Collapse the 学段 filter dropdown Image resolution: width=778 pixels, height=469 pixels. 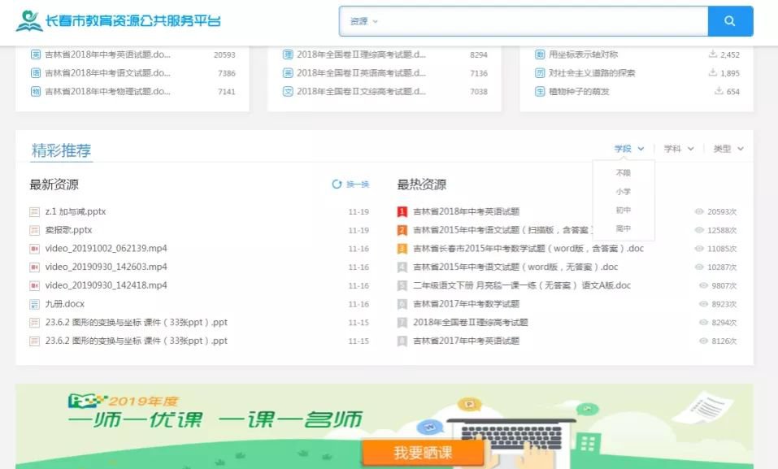tap(629, 149)
